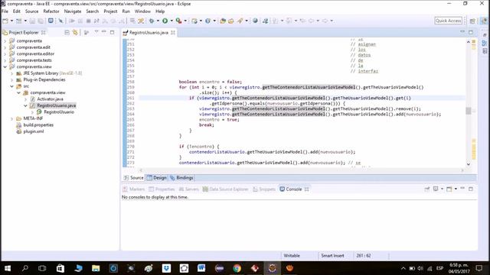Click the editor horizontal scrollbar
The height and width of the screenshot is (275, 490).
301,170
